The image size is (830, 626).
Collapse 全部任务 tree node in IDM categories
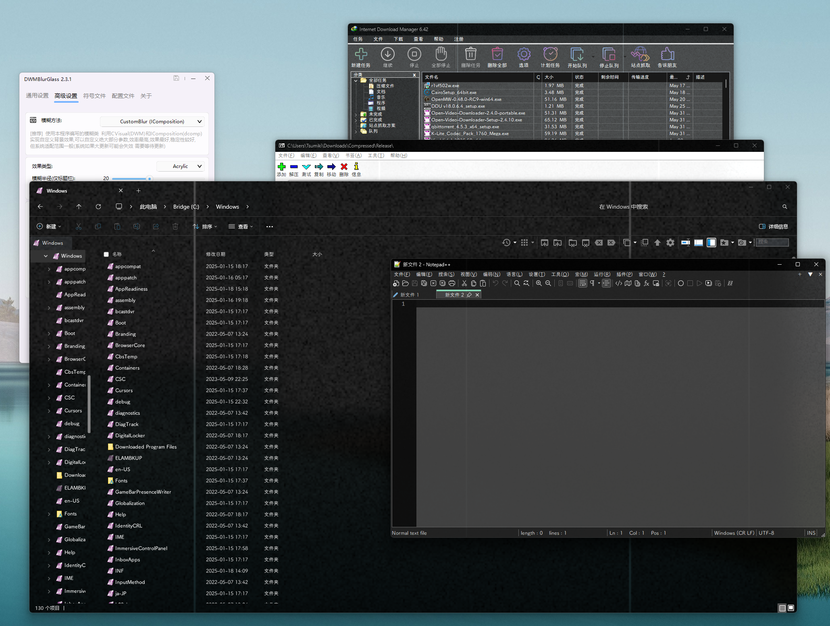(x=356, y=80)
